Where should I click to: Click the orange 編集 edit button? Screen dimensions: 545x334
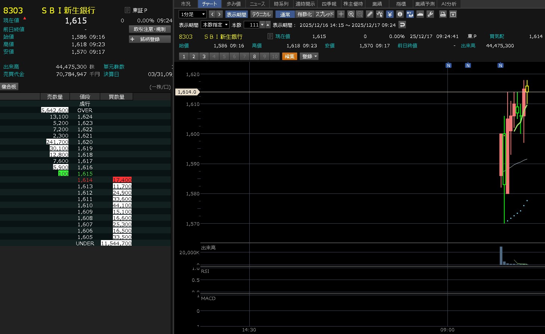pyautogui.click(x=289, y=56)
